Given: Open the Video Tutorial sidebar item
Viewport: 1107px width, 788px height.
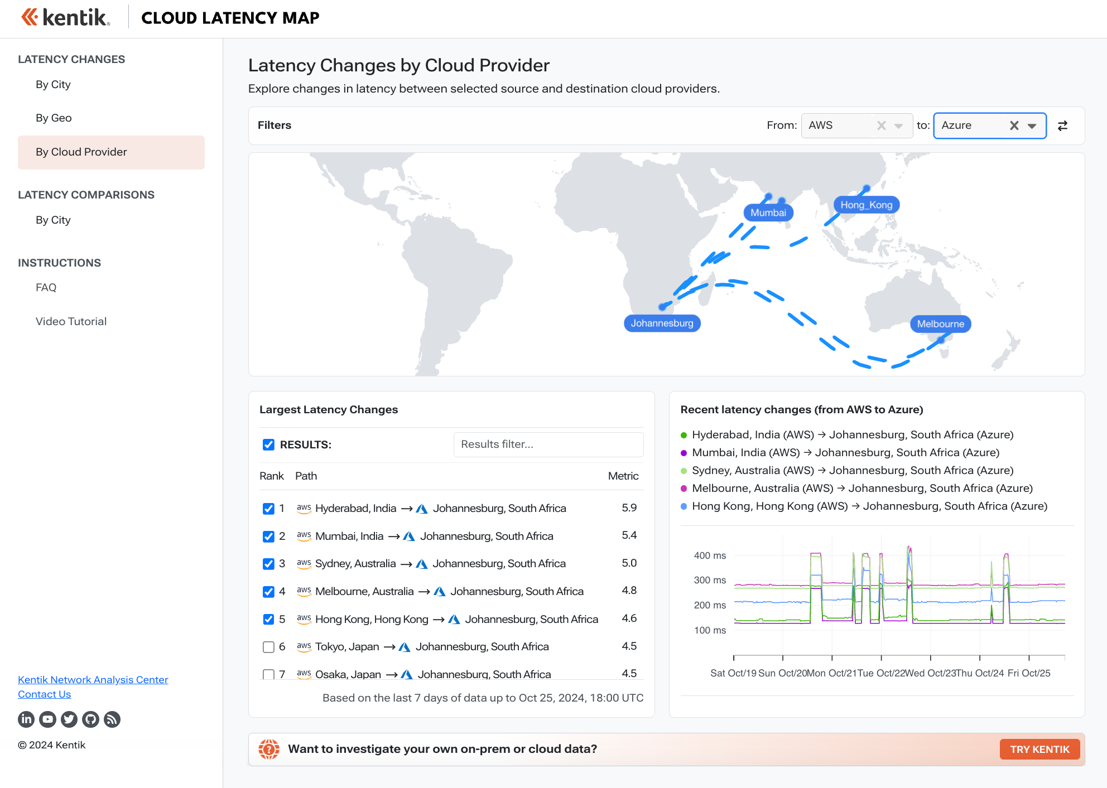Looking at the screenshot, I should (71, 321).
